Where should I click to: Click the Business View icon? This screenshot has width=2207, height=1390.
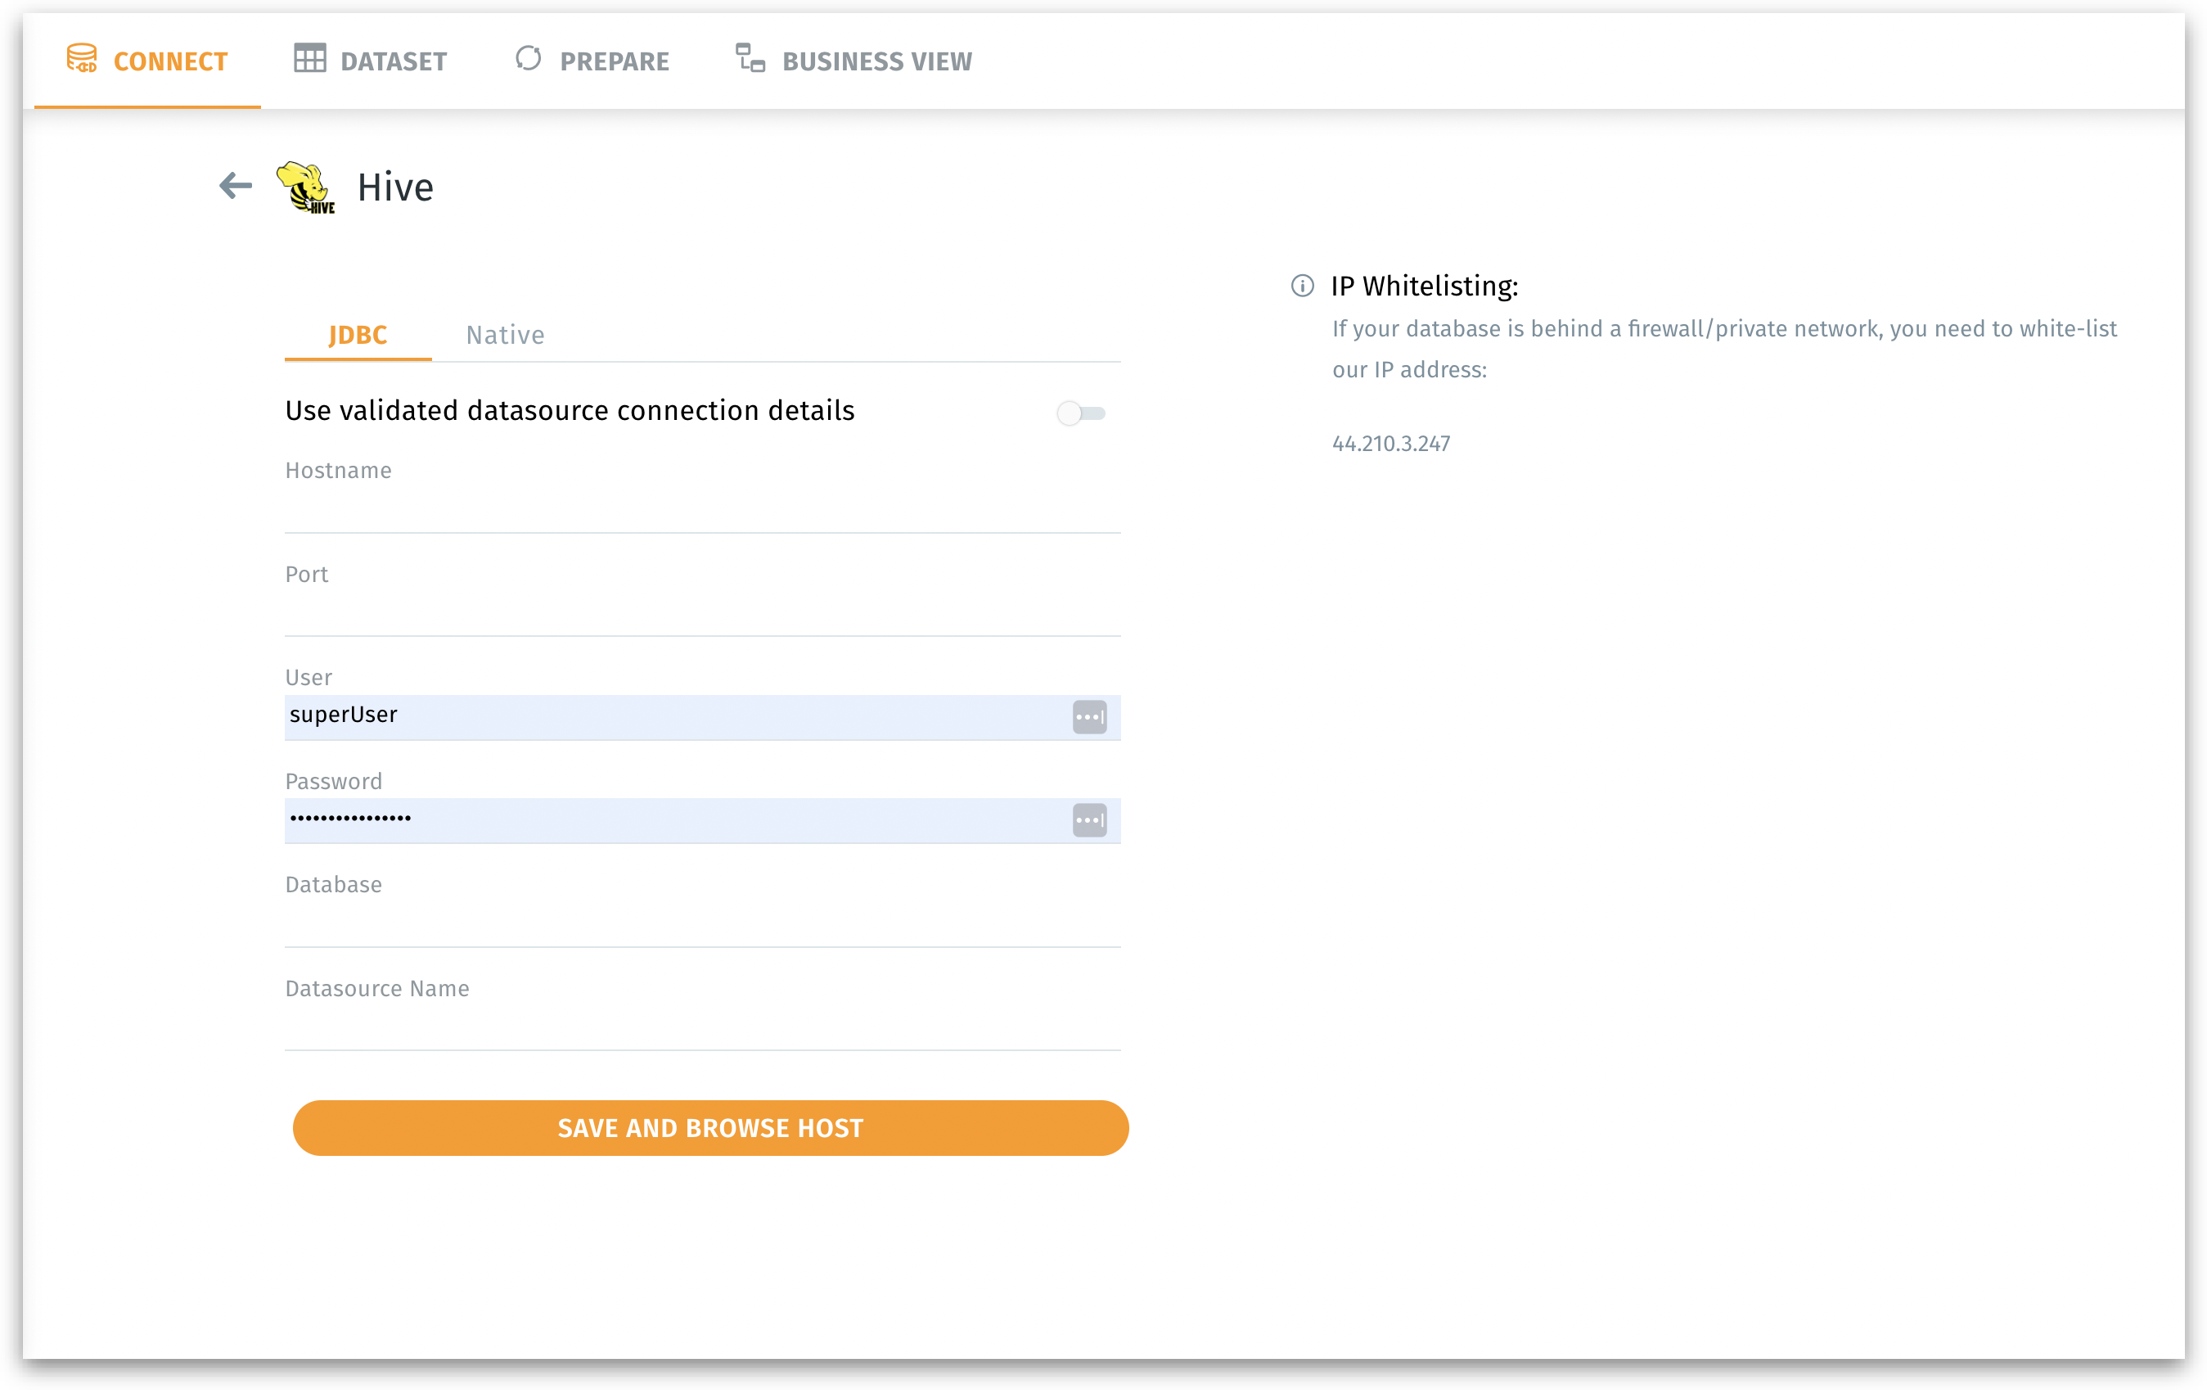tap(750, 59)
